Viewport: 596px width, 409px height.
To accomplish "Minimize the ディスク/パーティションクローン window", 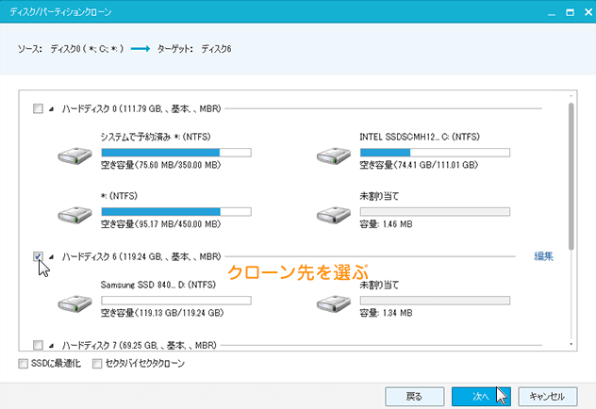I will 552,12.
